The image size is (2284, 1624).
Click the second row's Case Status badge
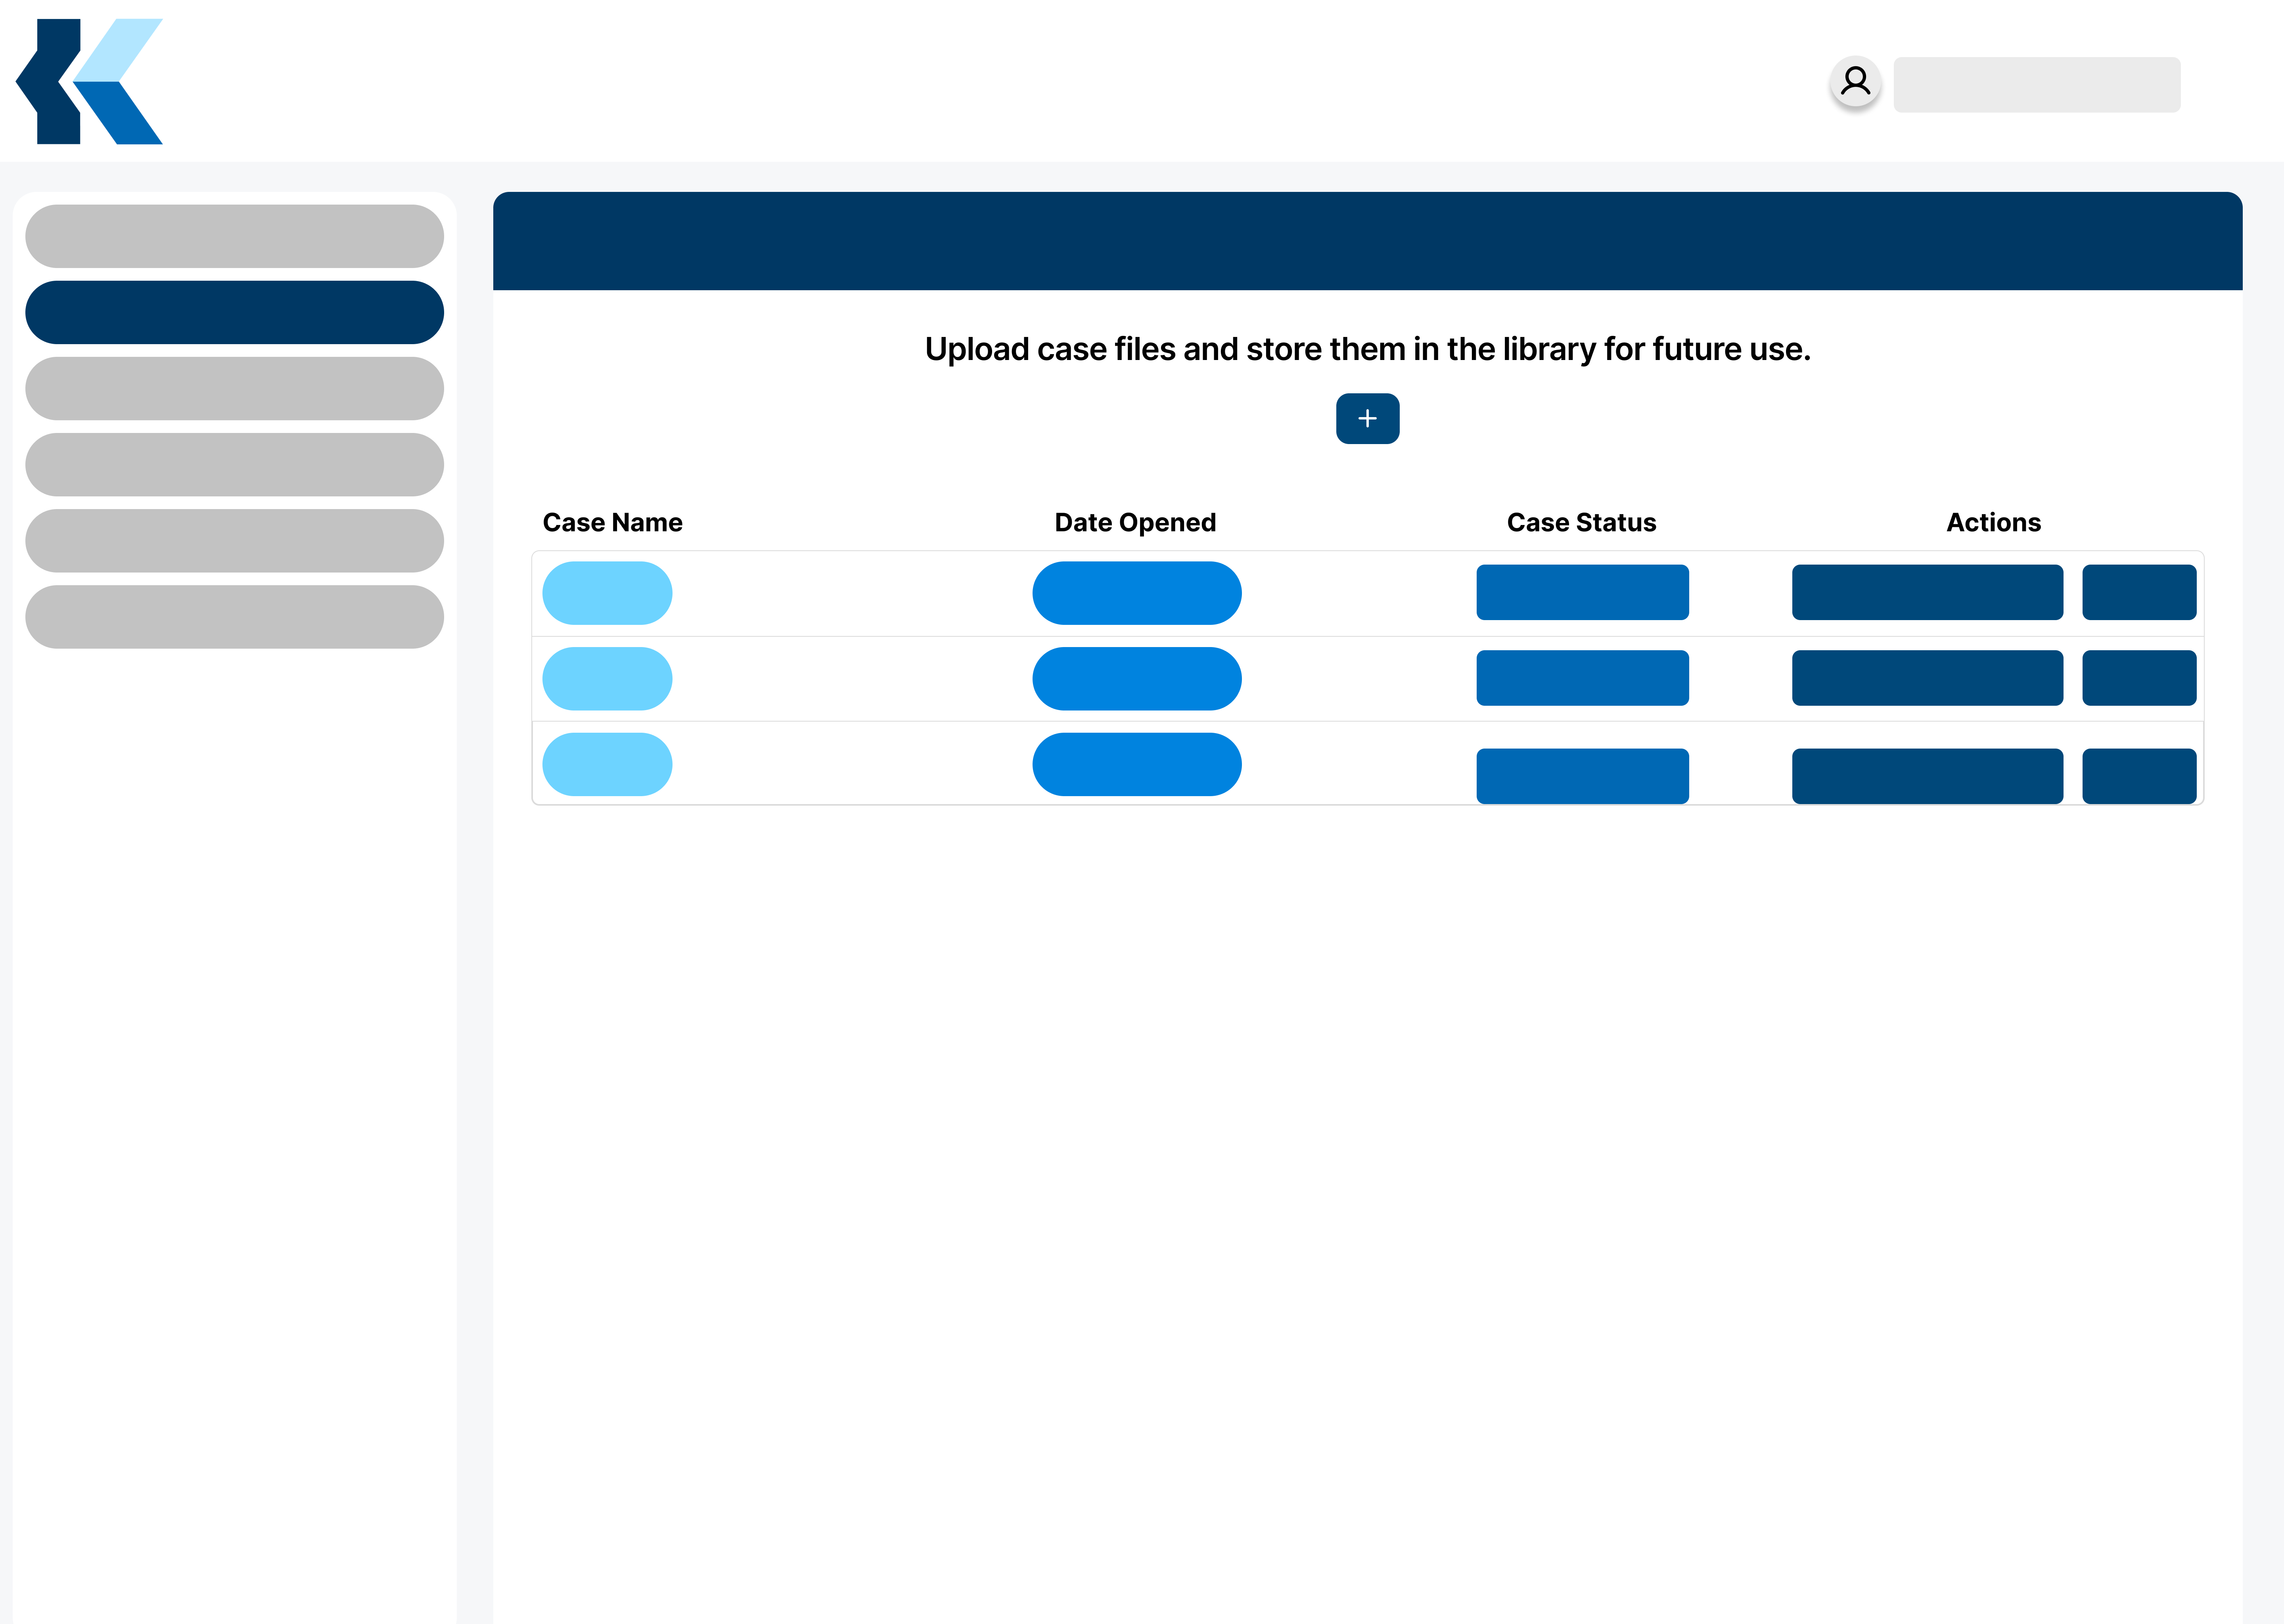pyautogui.click(x=1582, y=678)
